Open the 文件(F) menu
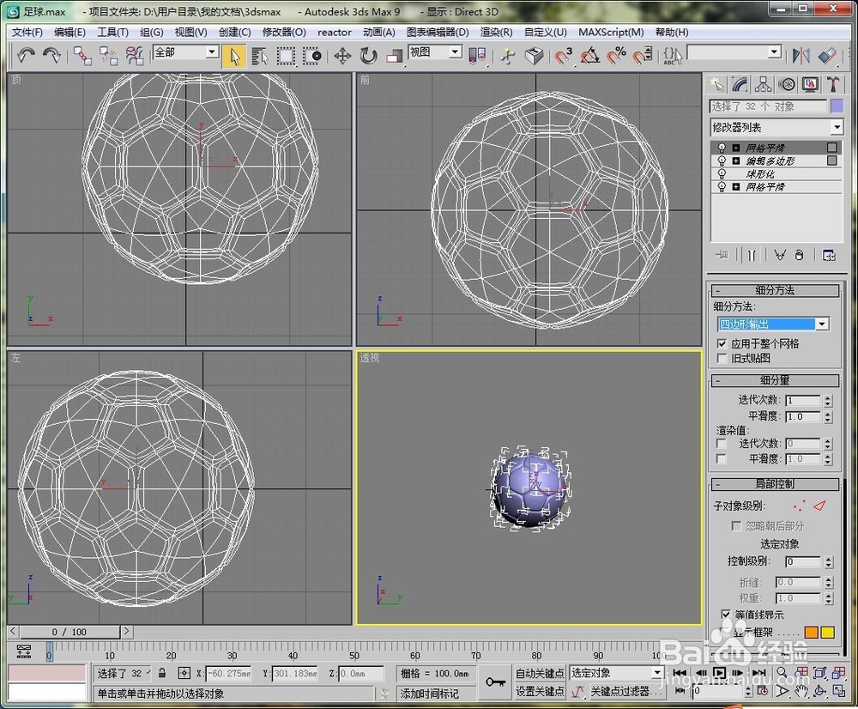This screenshot has height=709, width=858. [27, 33]
